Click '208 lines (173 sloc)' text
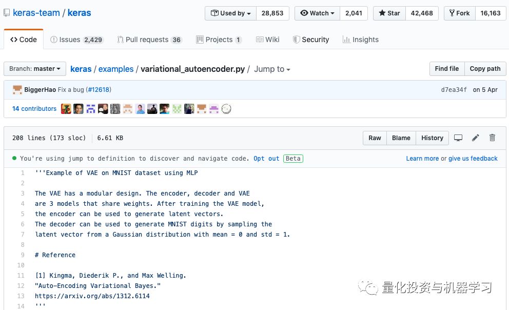Image resolution: width=509 pixels, height=310 pixels. [49, 138]
